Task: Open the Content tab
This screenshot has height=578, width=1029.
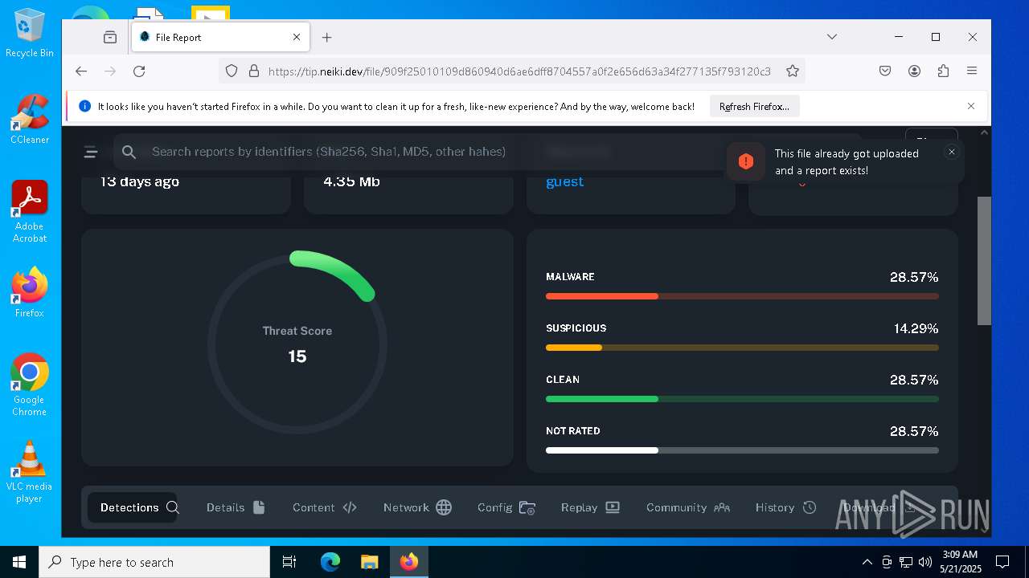Action: pos(324,507)
